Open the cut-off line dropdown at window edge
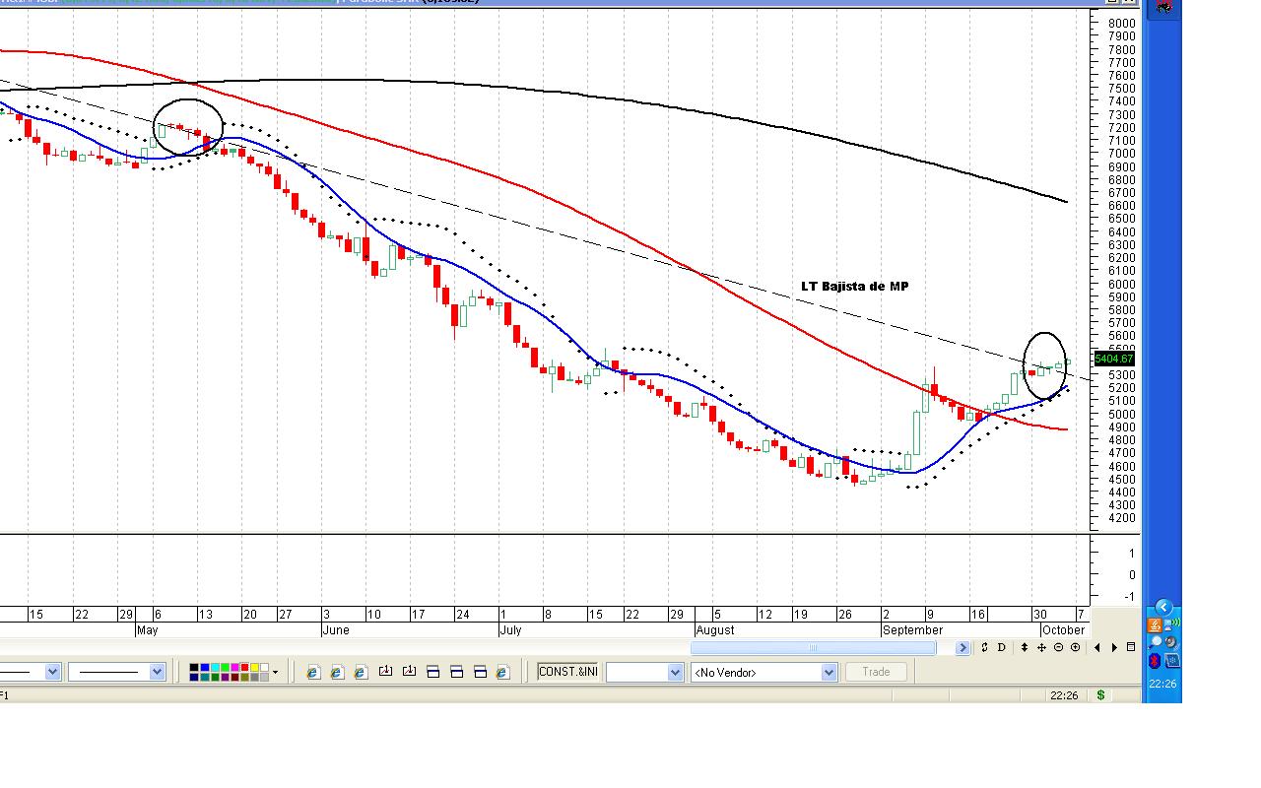 [x=31, y=672]
